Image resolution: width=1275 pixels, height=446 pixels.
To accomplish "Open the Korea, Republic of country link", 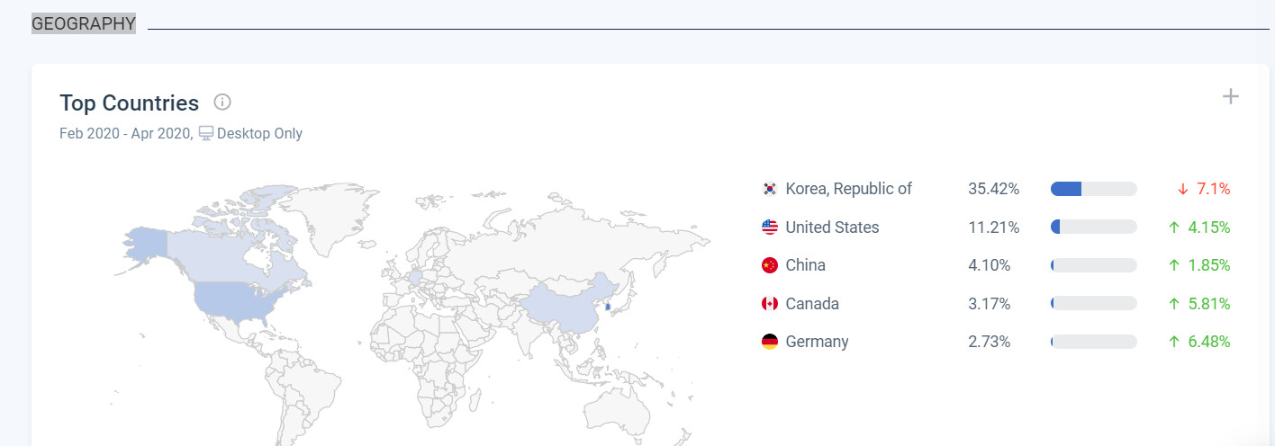I will click(848, 189).
